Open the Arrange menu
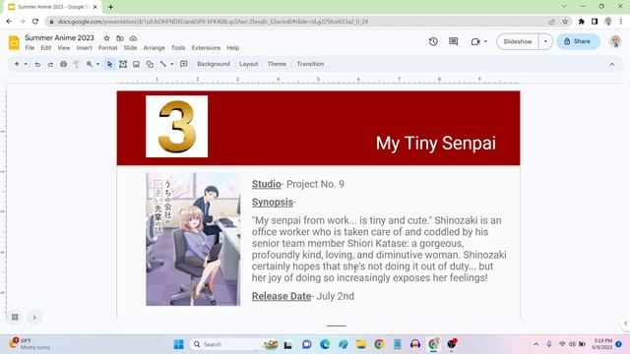 [x=154, y=48]
